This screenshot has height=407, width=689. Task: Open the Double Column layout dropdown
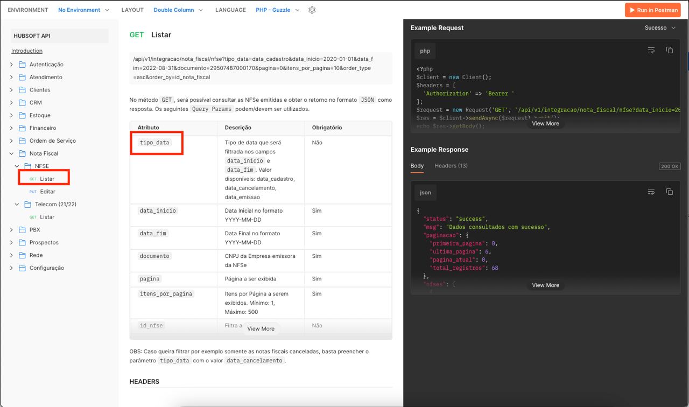(178, 10)
